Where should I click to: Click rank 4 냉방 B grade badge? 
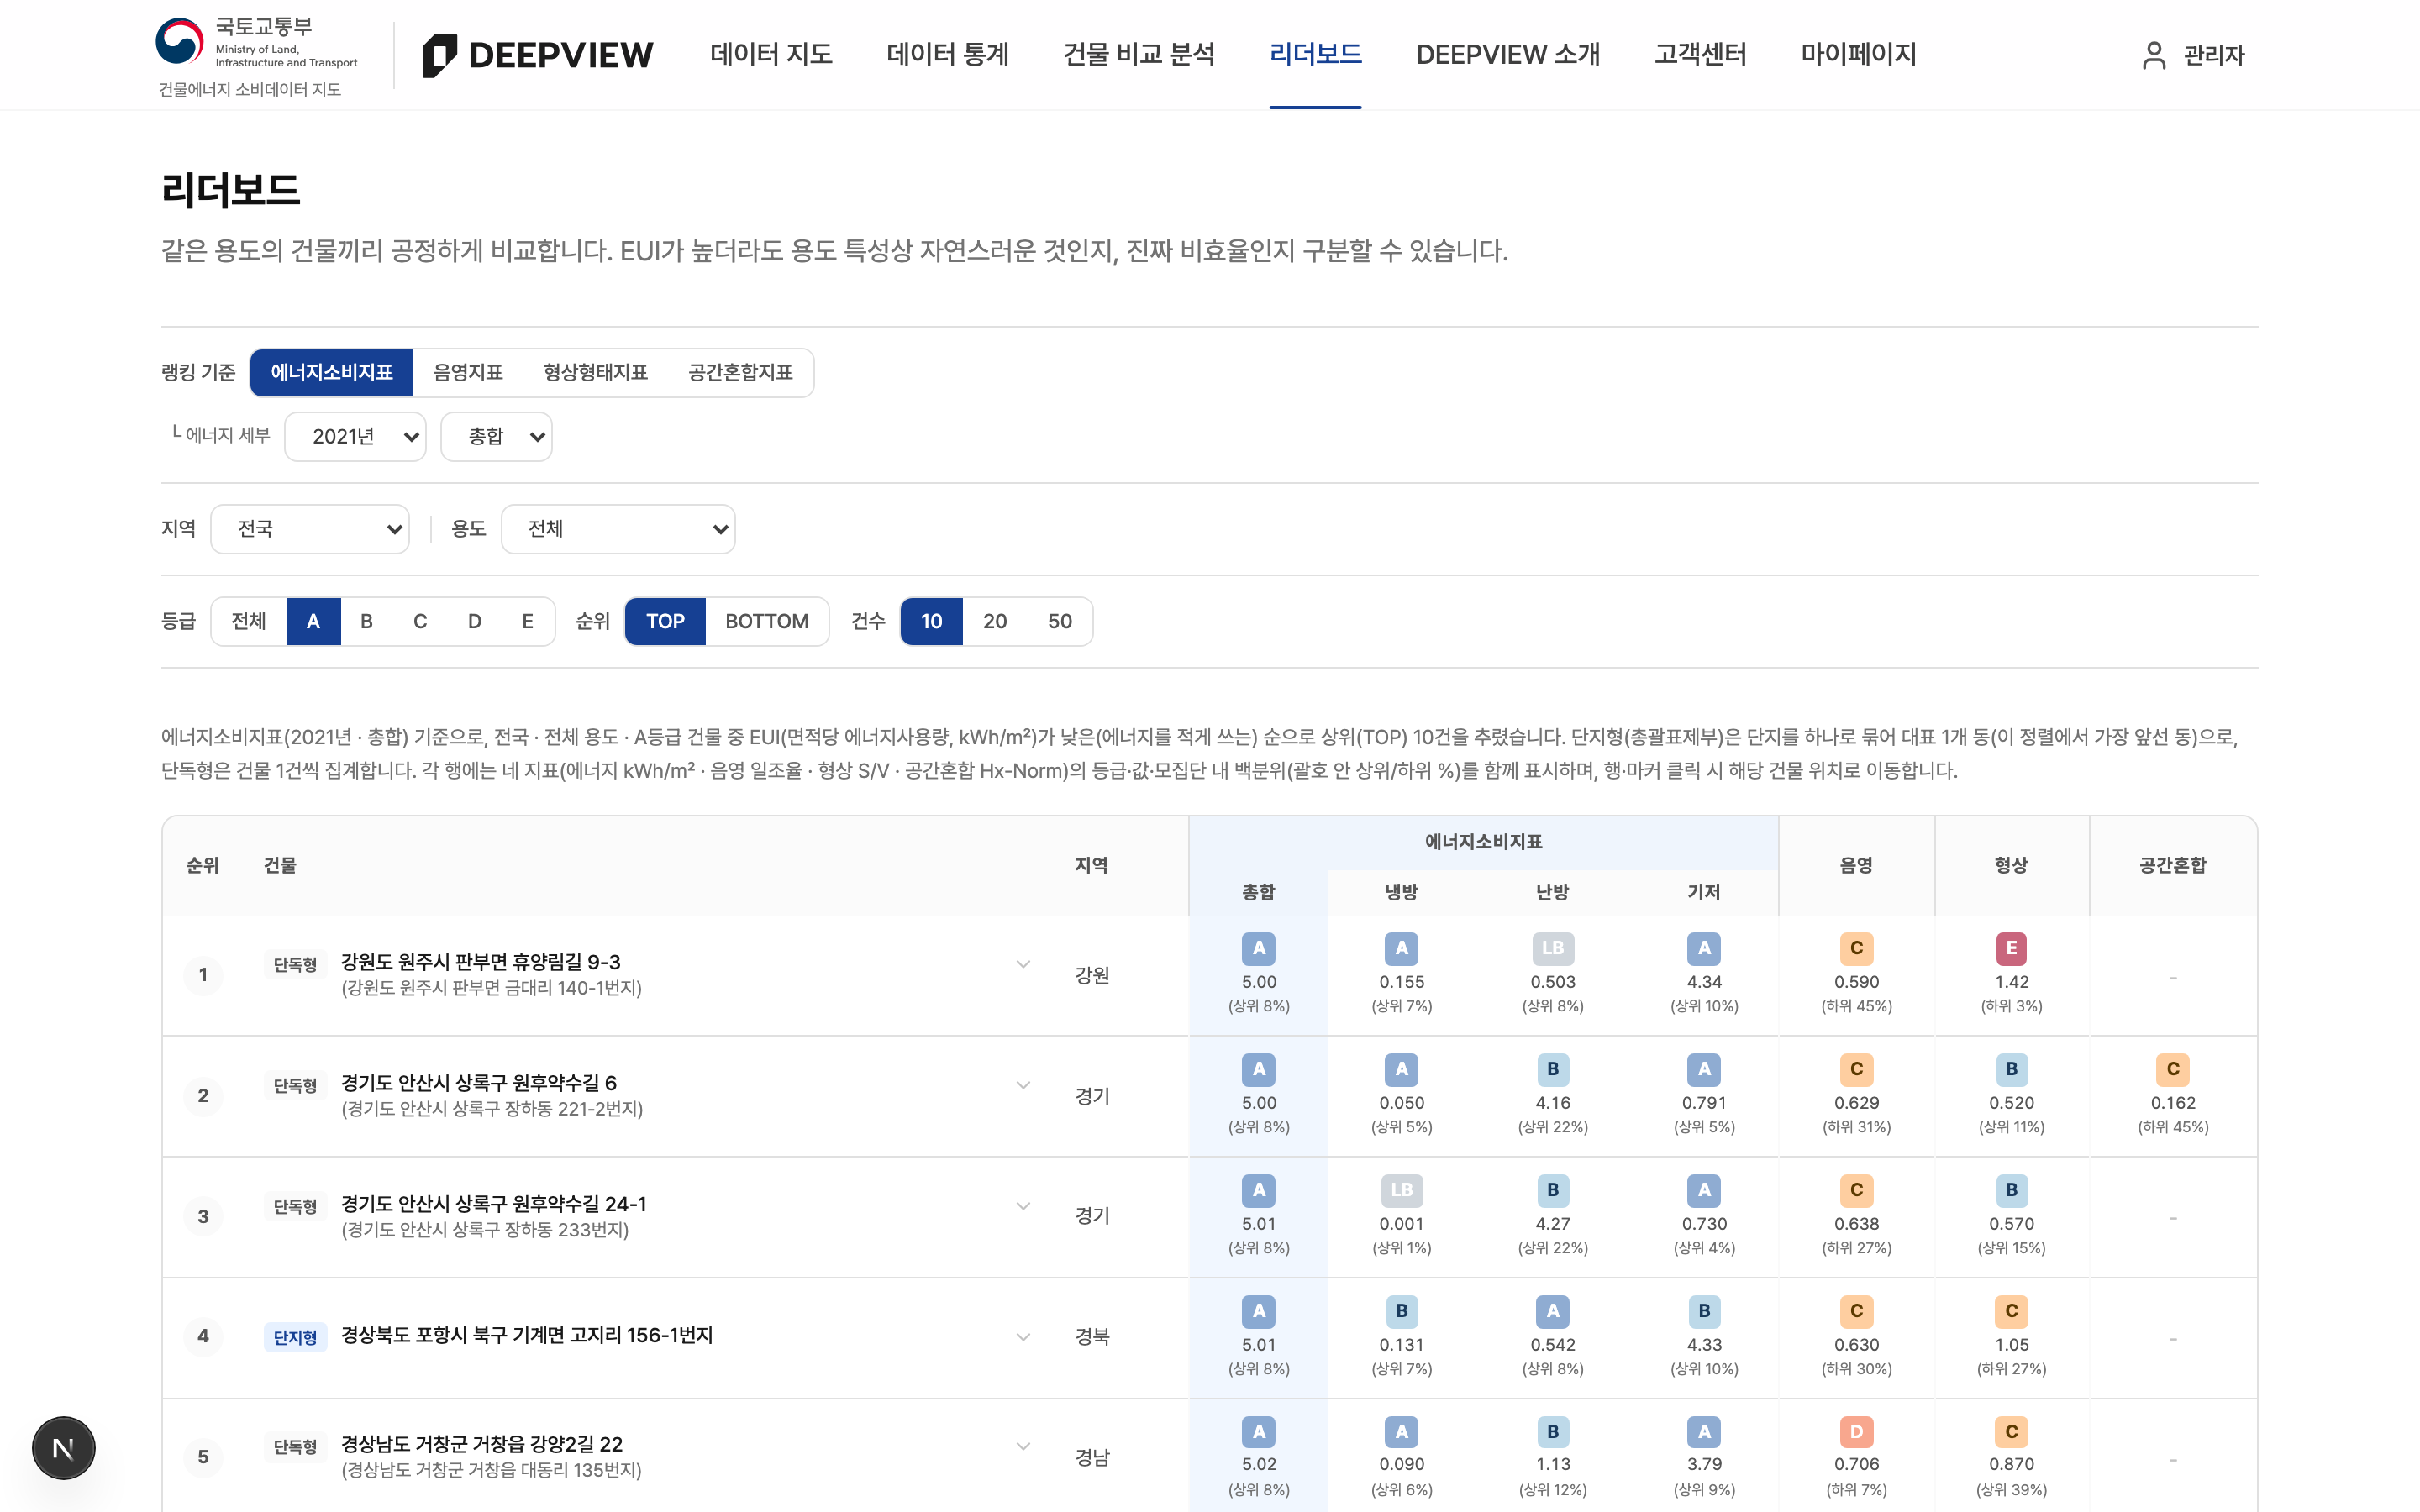coord(1401,1311)
